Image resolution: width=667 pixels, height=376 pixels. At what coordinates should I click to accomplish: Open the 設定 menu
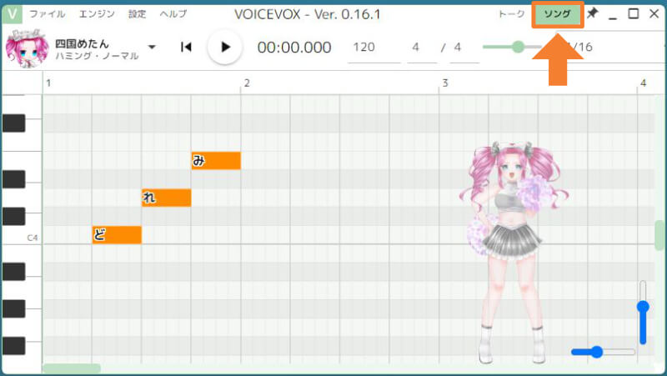click(137, 14)
